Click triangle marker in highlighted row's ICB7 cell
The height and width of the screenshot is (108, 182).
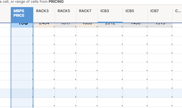(172, 97)
